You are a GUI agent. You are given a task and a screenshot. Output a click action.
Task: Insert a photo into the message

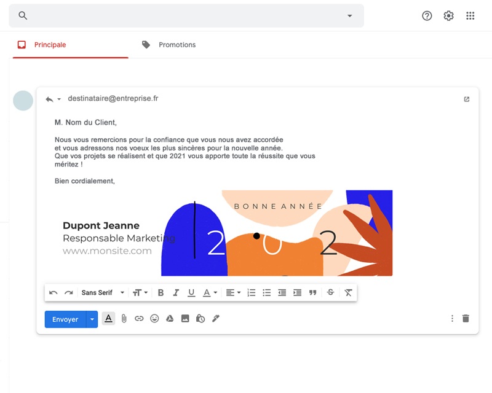pyautogui.click(x=185, y=319)
